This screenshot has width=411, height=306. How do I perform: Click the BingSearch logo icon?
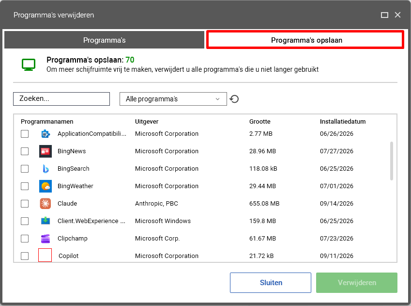[46, 169]
